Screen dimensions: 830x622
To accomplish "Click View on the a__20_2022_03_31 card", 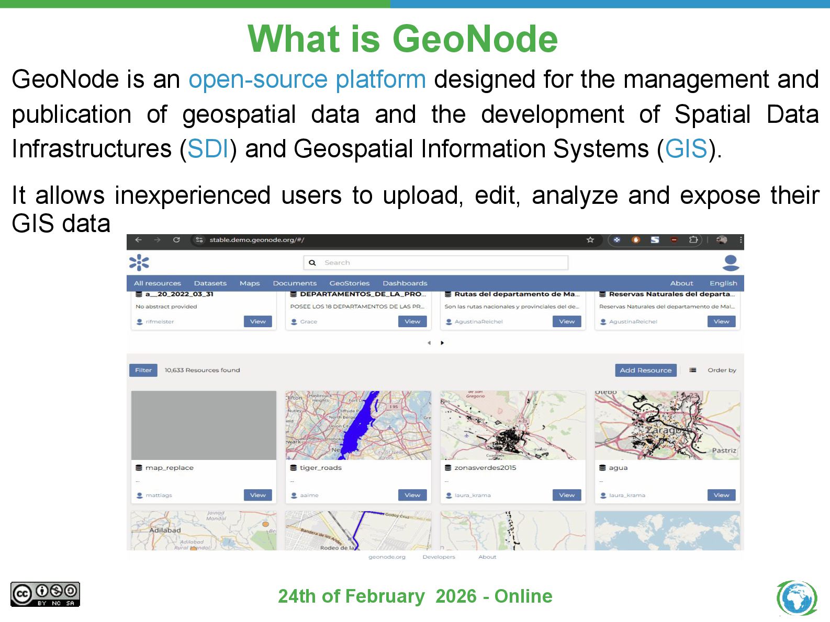I will (x=258, y=321).
